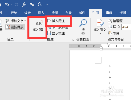Switch to the 设计 tab
The width and height of the screenshot is (131, 100).
tap(28, 13)
